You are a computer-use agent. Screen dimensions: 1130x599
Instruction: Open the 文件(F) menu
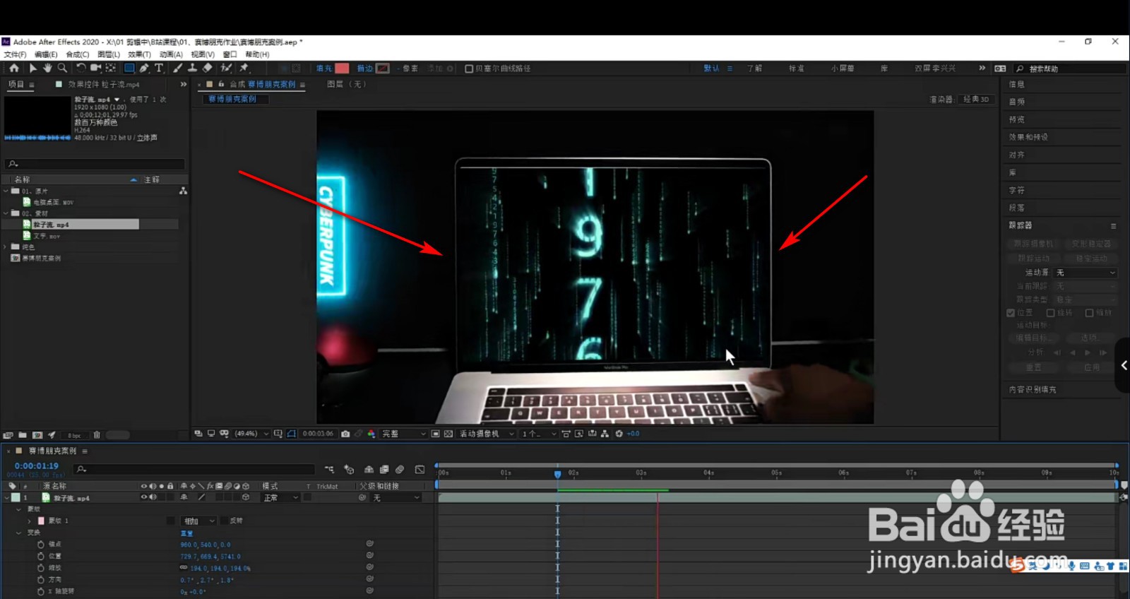[x=15, y=54]
